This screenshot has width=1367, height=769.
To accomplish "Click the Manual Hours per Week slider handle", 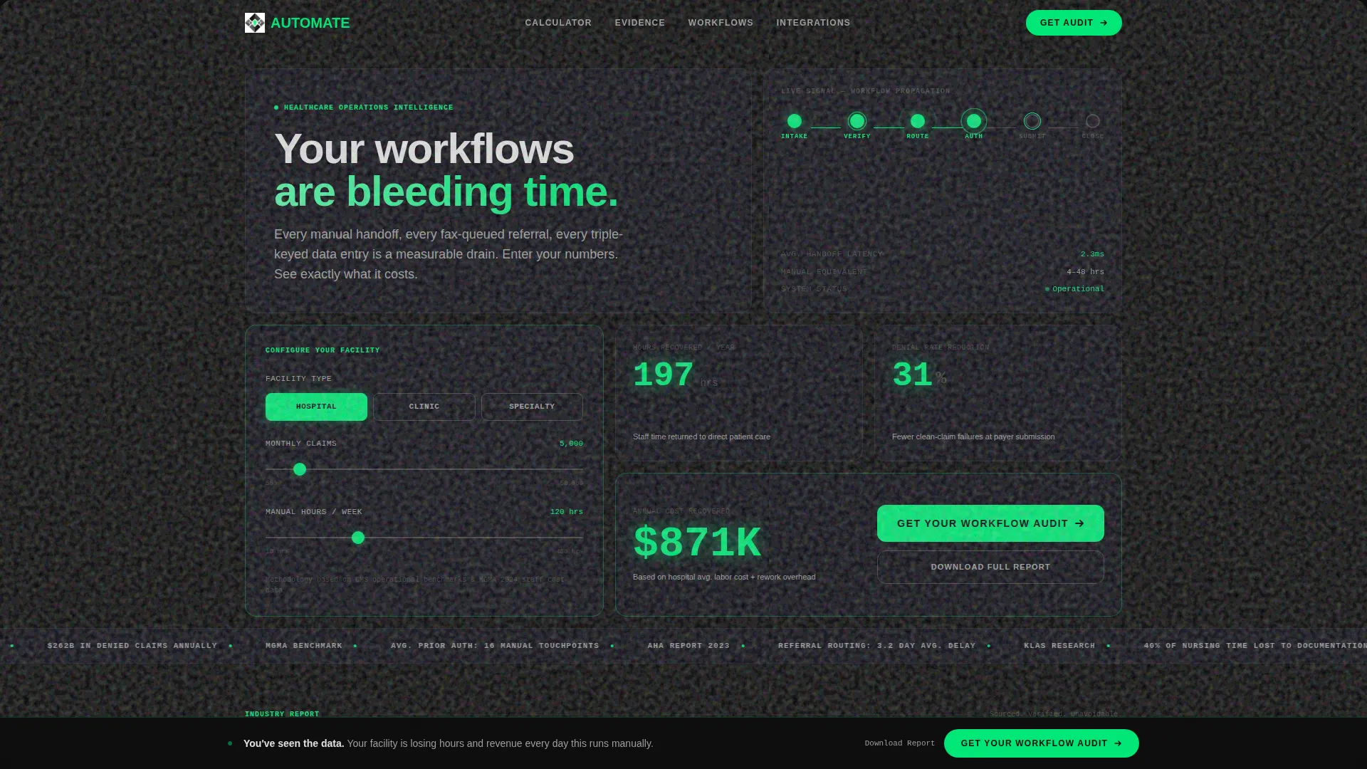I will tap(358, 538).
